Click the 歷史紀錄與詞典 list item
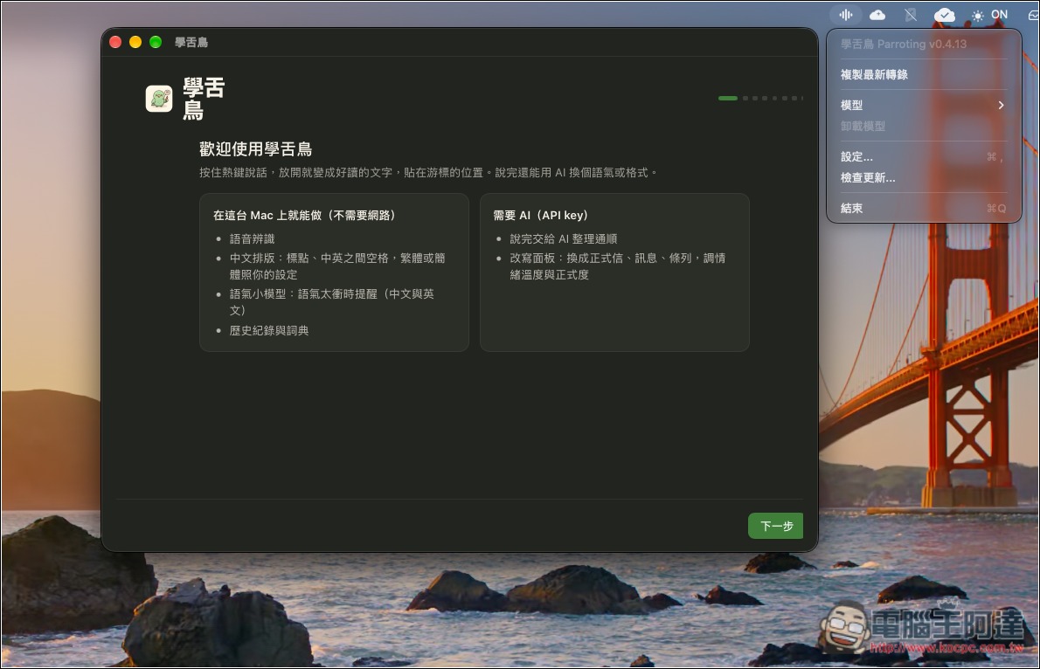The height and width of the screenshot is (669, 1040). [x=268, y=330]
